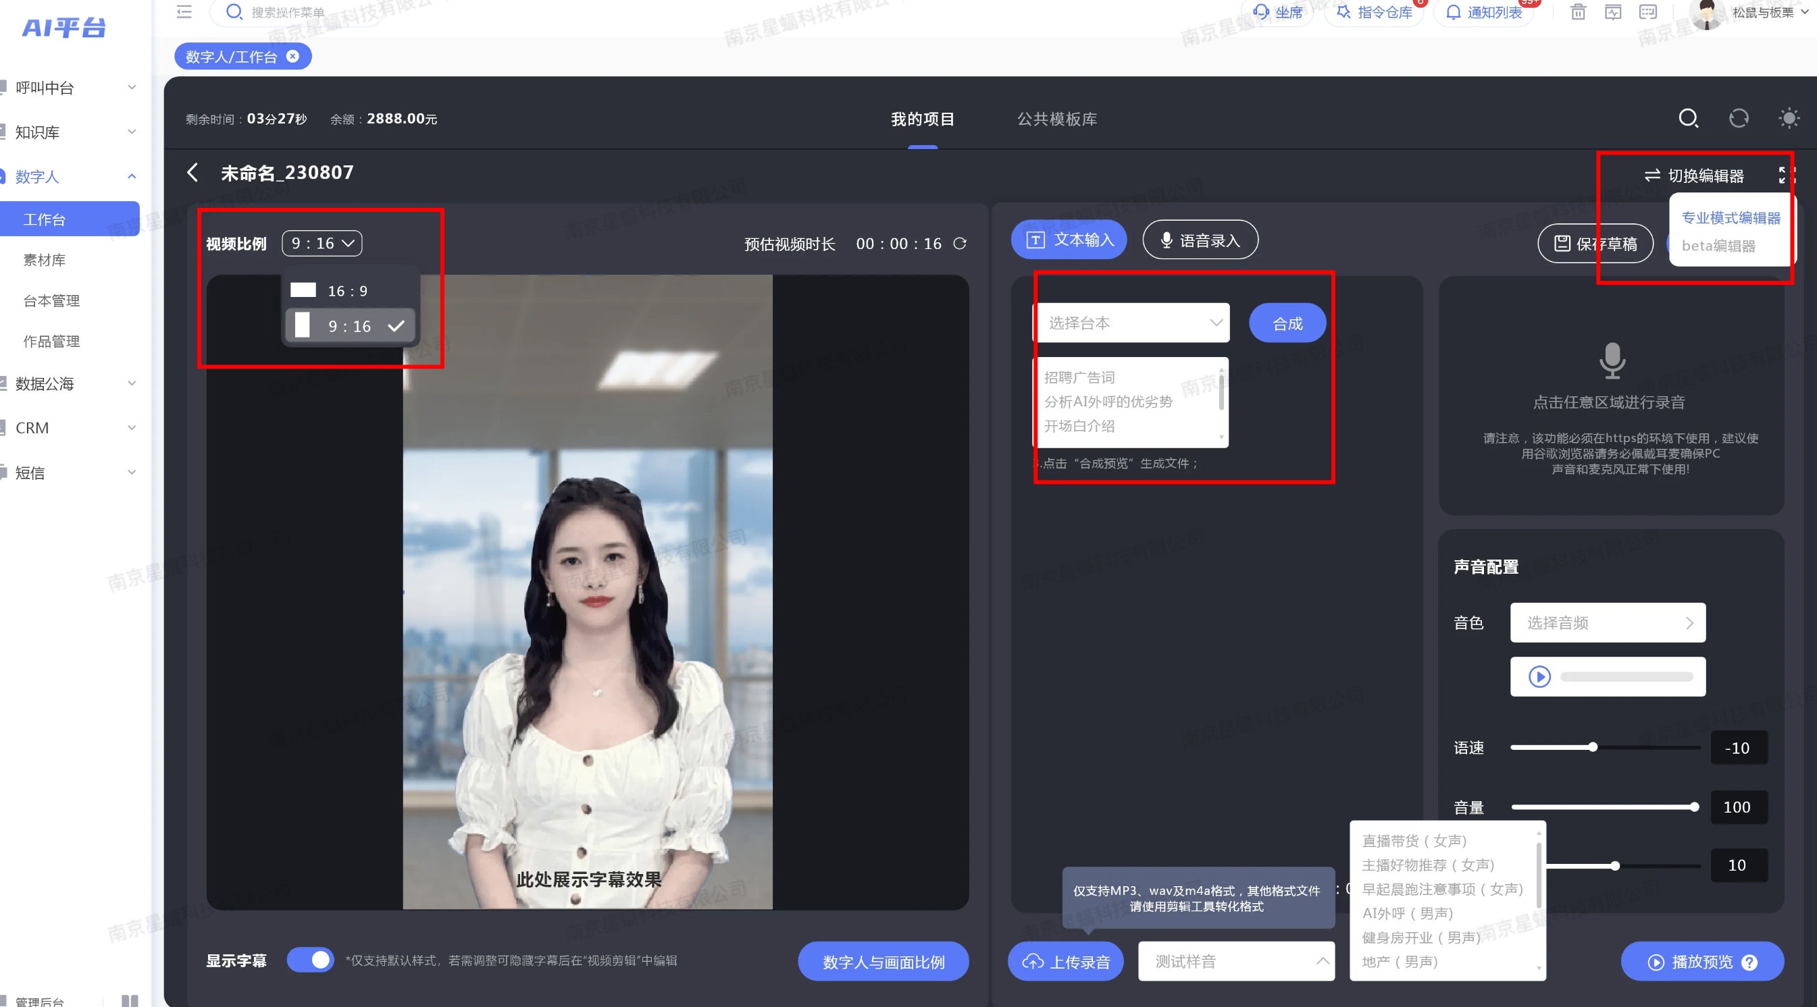Toggle the 显示字幕 subtitle switch
Image resolution: width=1817 pixels, height=1007 pixels.
(x=310, y=960)
